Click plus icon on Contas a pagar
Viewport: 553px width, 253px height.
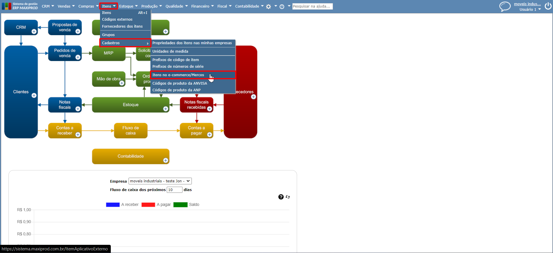[209, 135]
